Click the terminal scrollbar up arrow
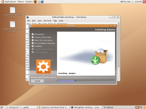The image size is (146, 109). pyautogui.click(x=119, y=23)
